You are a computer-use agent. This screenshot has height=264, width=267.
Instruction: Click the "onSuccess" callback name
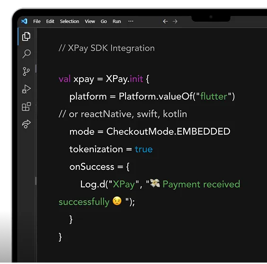[x=92, y=167]
